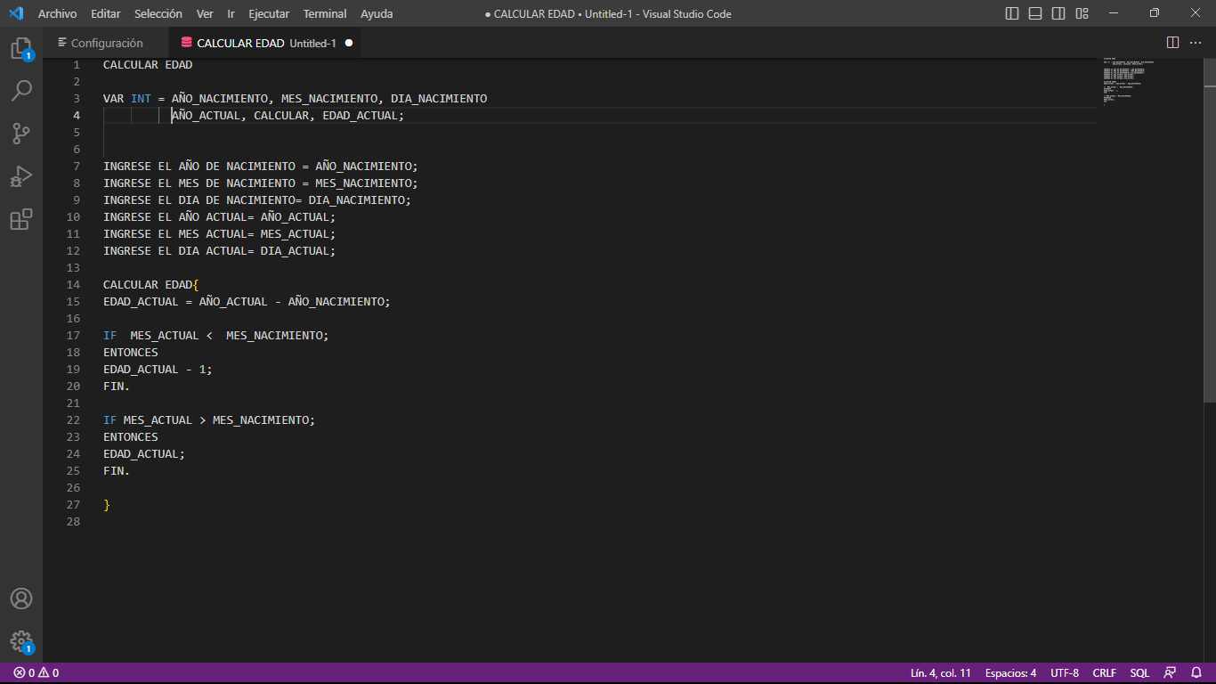Open the editor More Actions ellipsis menu
The height and width of the screenshot is (684, 1216).
click(x=1196, y=42)
